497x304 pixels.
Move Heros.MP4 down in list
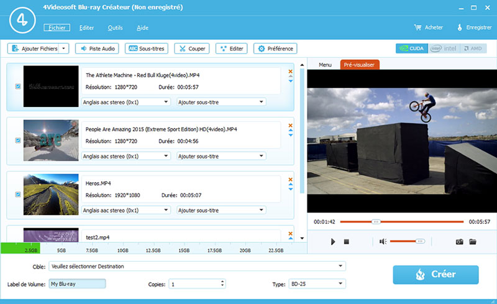(x=291, y=189)
